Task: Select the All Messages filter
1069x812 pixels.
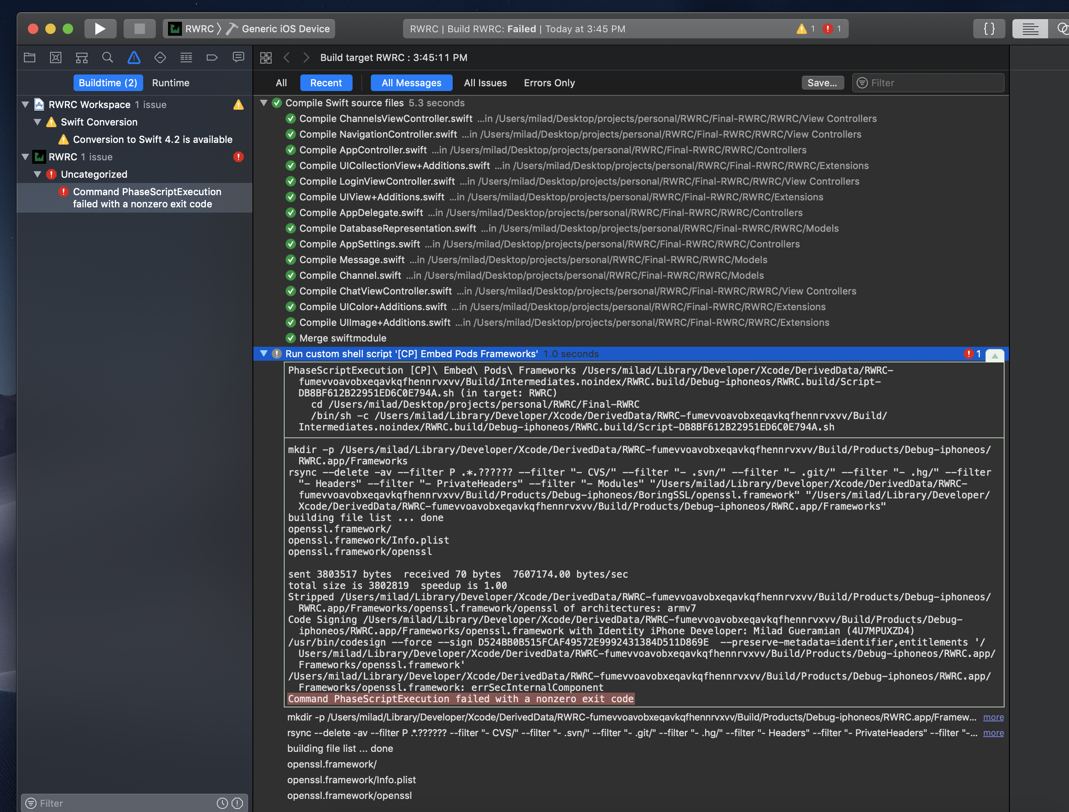Action: [411, 83]
